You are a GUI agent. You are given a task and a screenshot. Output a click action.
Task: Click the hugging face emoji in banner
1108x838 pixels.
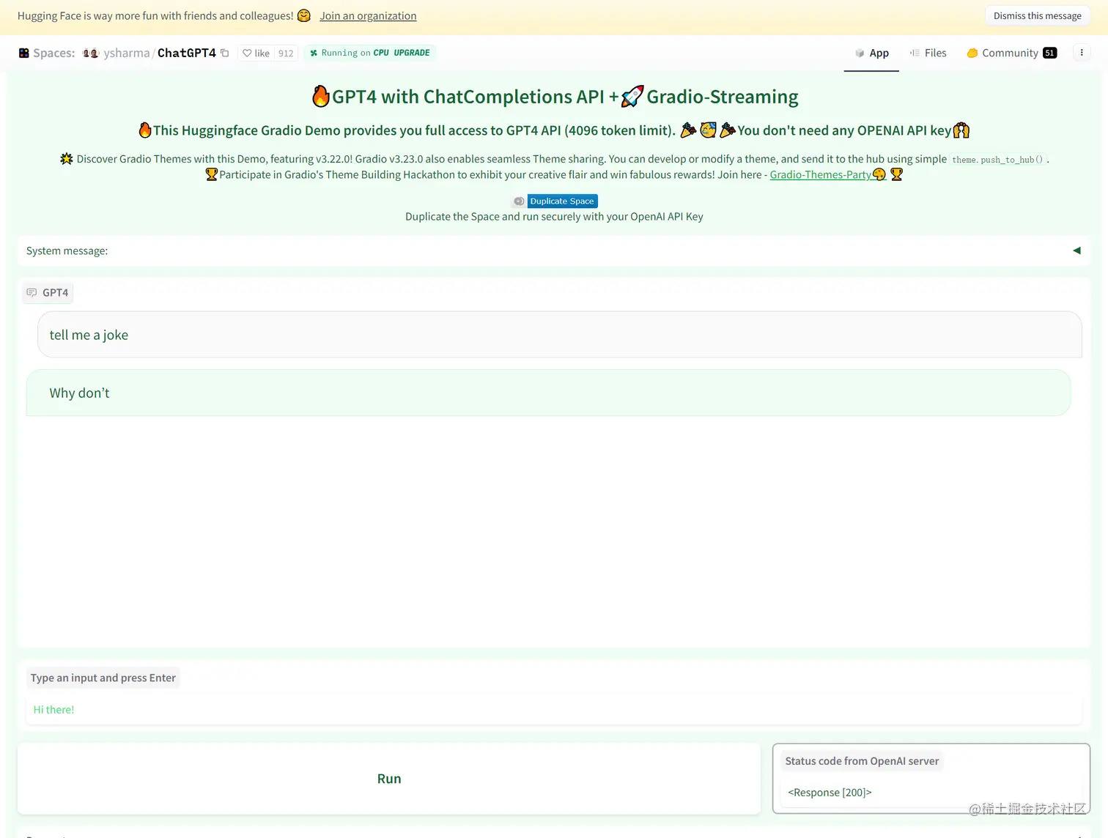(x=304, y=15)
